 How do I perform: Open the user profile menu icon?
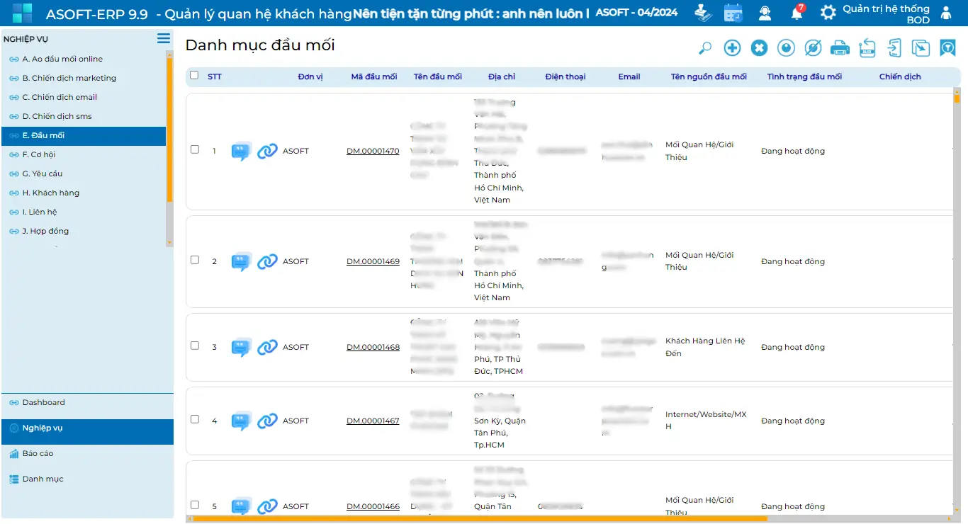tap(945, 13)
